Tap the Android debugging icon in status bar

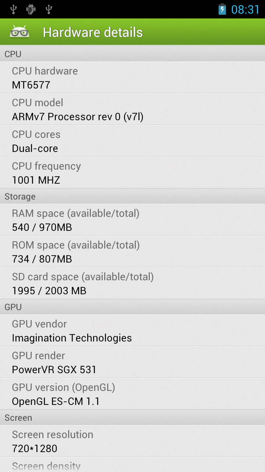pos(31,9)
